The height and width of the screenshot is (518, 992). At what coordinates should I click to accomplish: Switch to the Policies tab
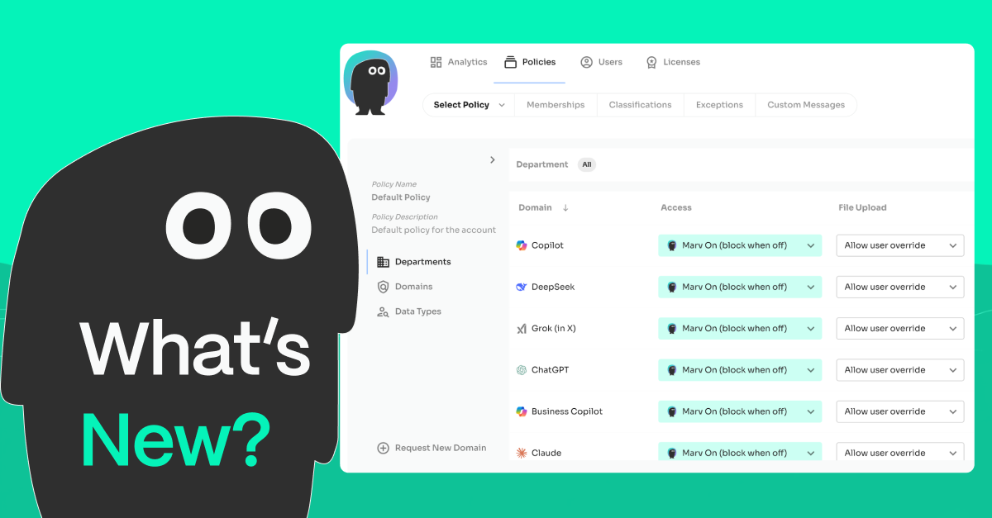tap(530, 62)
